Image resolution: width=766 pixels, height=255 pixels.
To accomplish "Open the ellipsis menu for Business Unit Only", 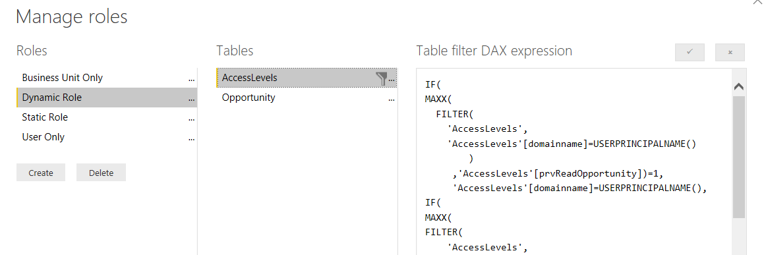I will point(191,78).
